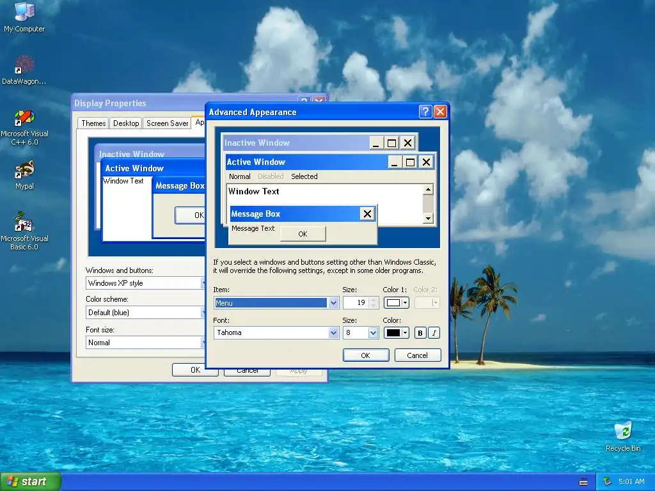The width and height of the screenshot is (655, 491).
Task: Click Message Text in preview
Action: pos(253,228)
